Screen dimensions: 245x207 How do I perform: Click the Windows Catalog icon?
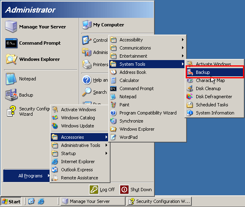coord(55,118)
